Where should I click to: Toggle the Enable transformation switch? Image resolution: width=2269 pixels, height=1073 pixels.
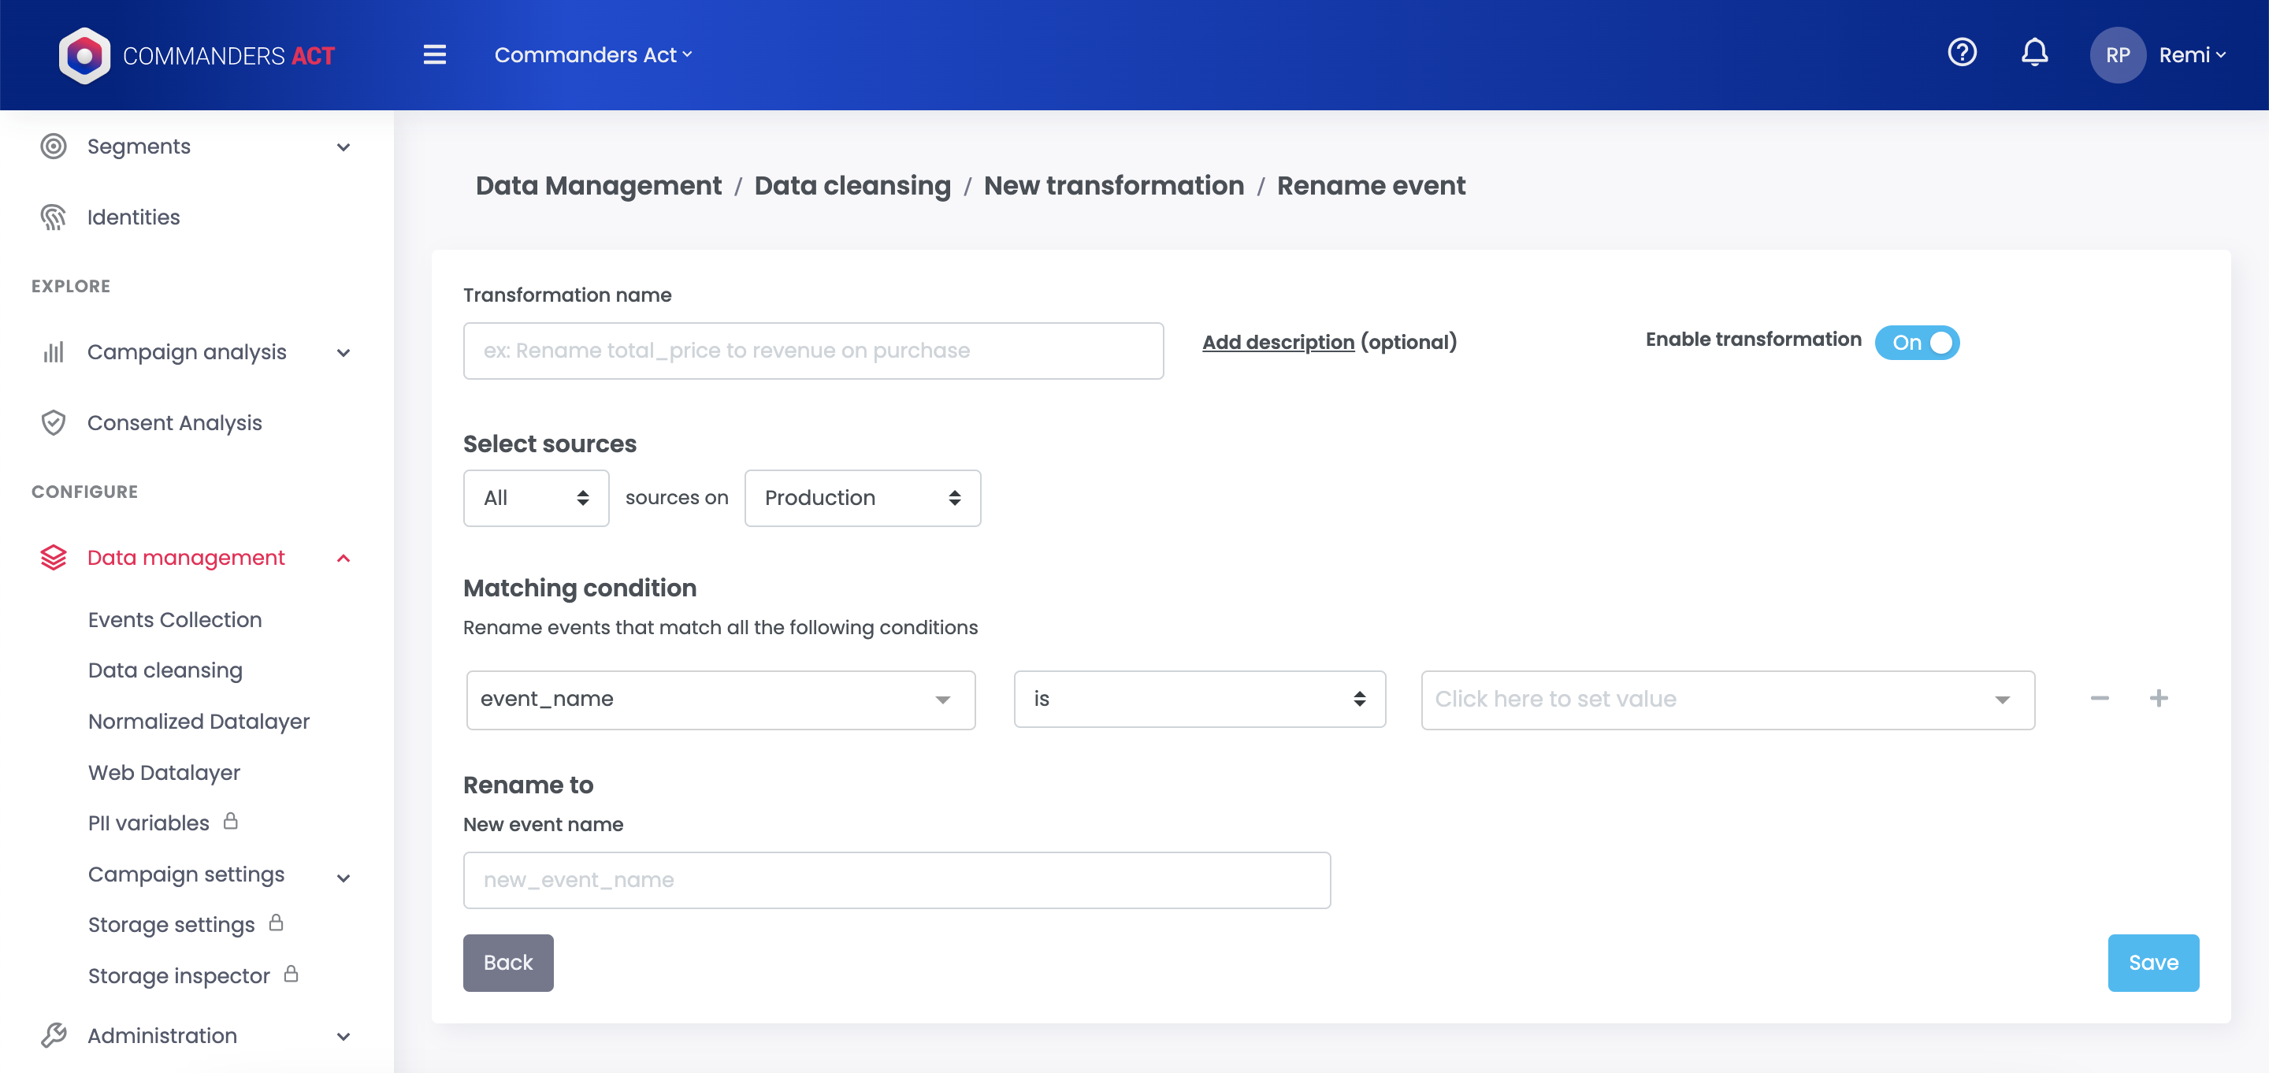click(x=1917, y=343)
